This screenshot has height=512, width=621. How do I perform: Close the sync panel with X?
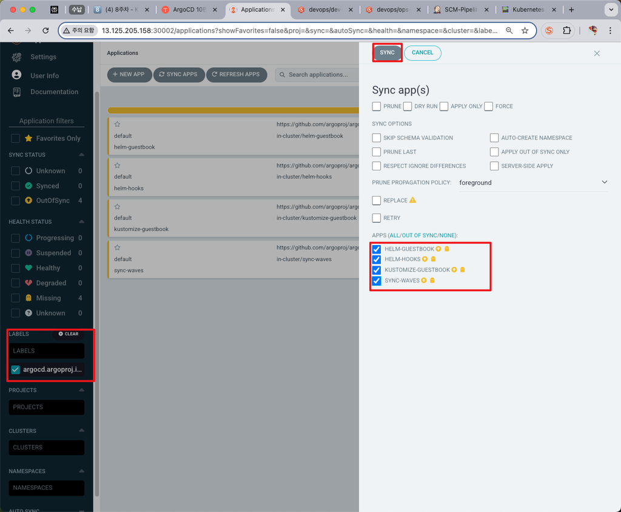point(597,53)
